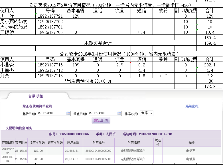Switch to the 交易明细 tab

[36, 97]
